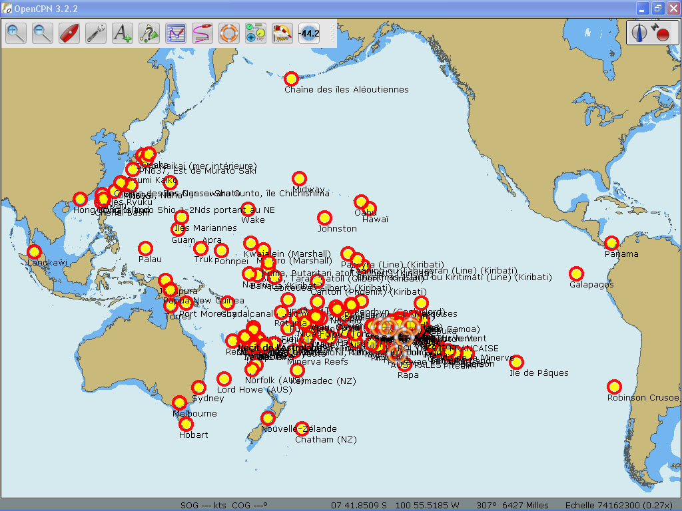Click the Zoom Out magnifier tool
682x511 pixels.
[x=43, y=33]
